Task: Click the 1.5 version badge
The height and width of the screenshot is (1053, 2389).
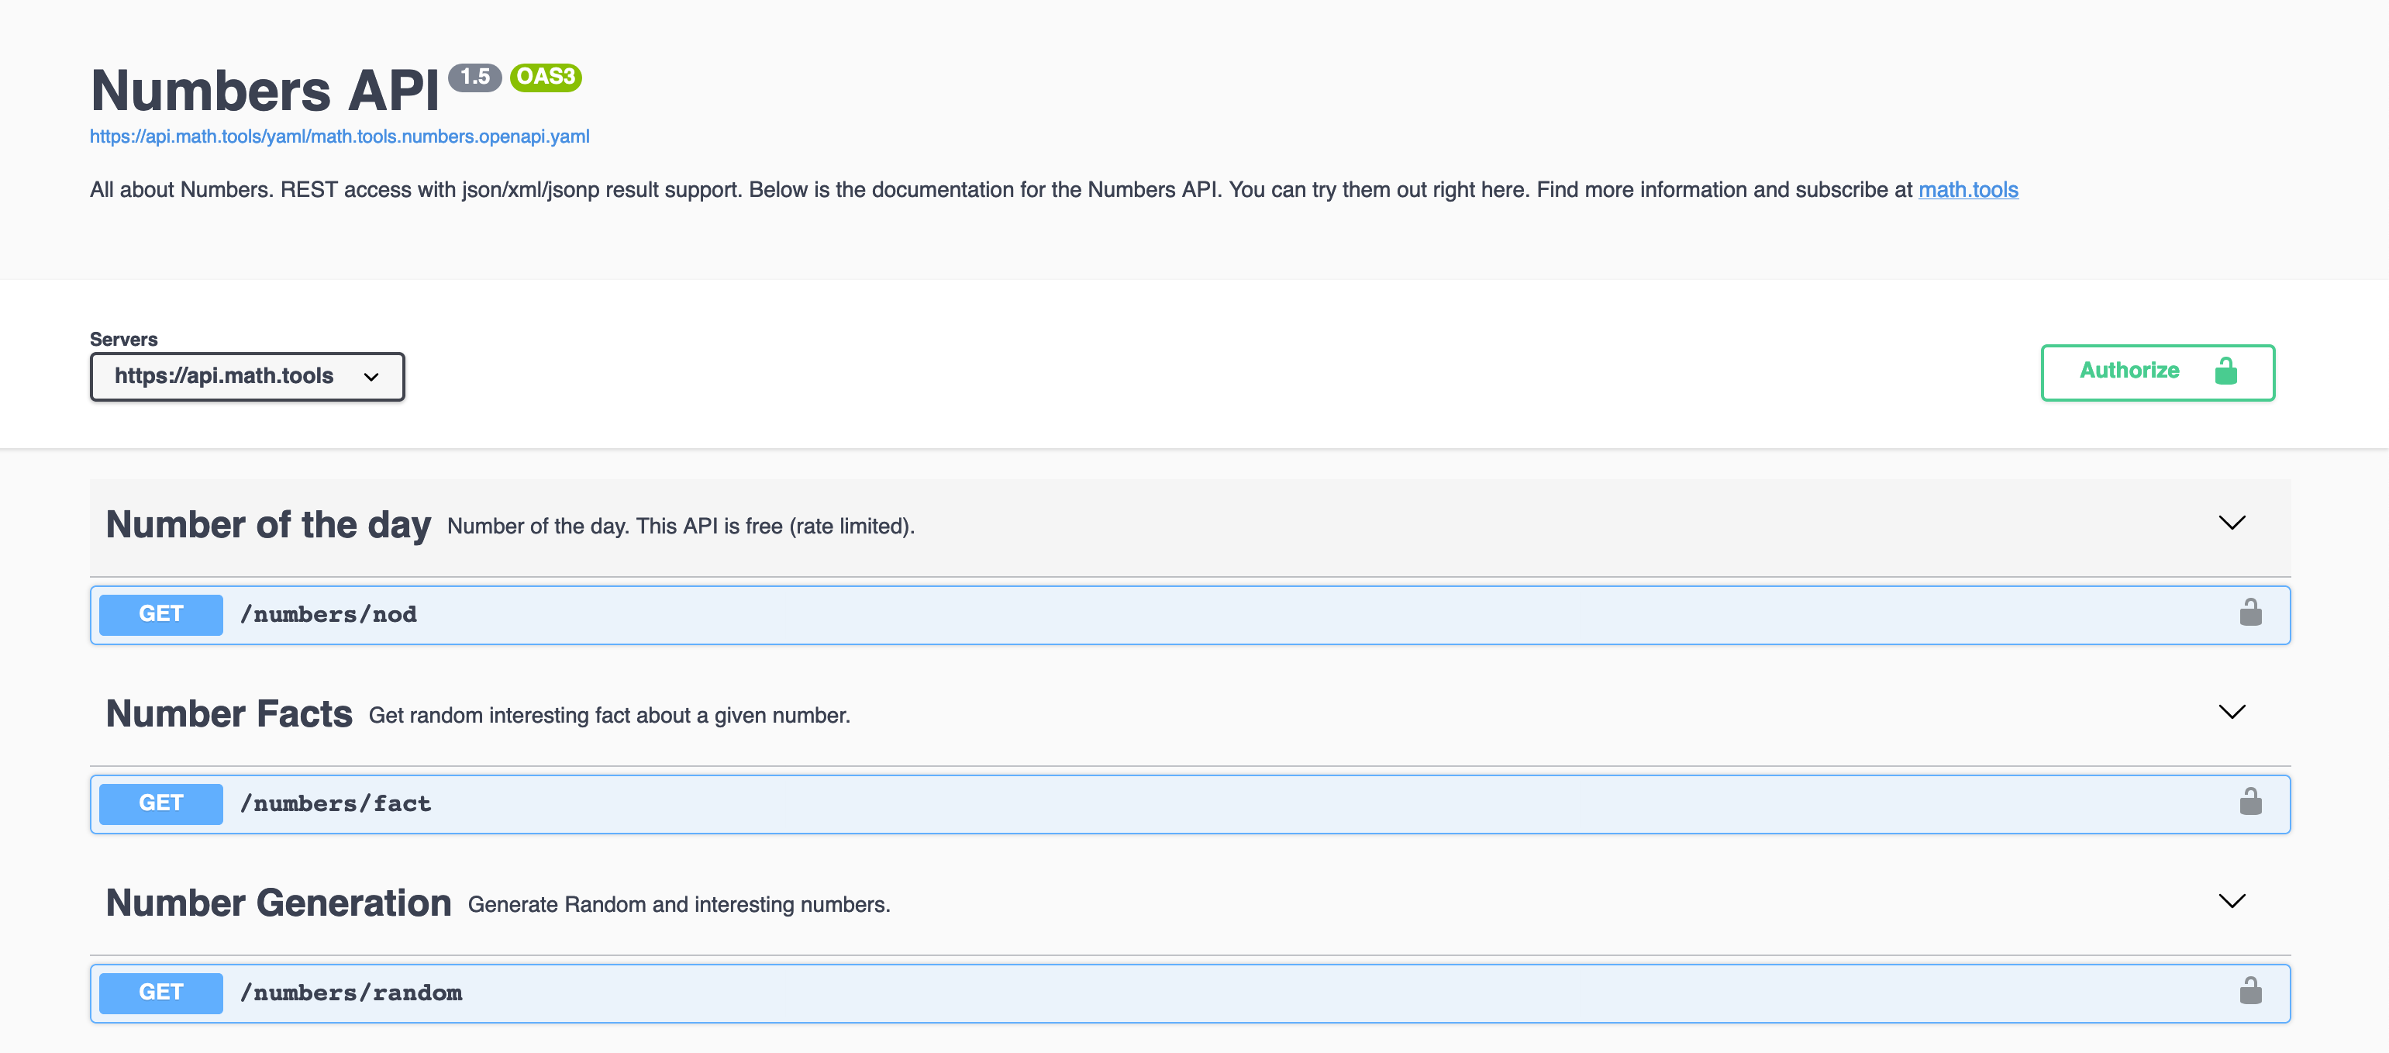Action: coord(475,77)
